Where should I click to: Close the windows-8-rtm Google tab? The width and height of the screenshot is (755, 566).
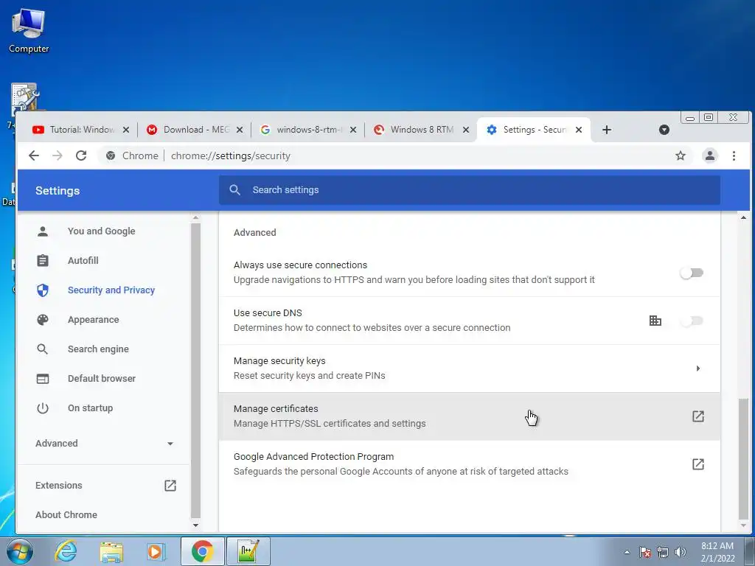tap(353, 130)
